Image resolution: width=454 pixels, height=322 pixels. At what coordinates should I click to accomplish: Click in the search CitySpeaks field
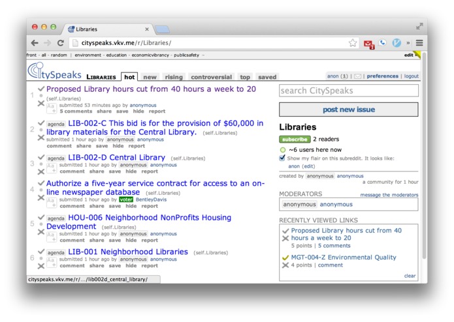(349, 91)
